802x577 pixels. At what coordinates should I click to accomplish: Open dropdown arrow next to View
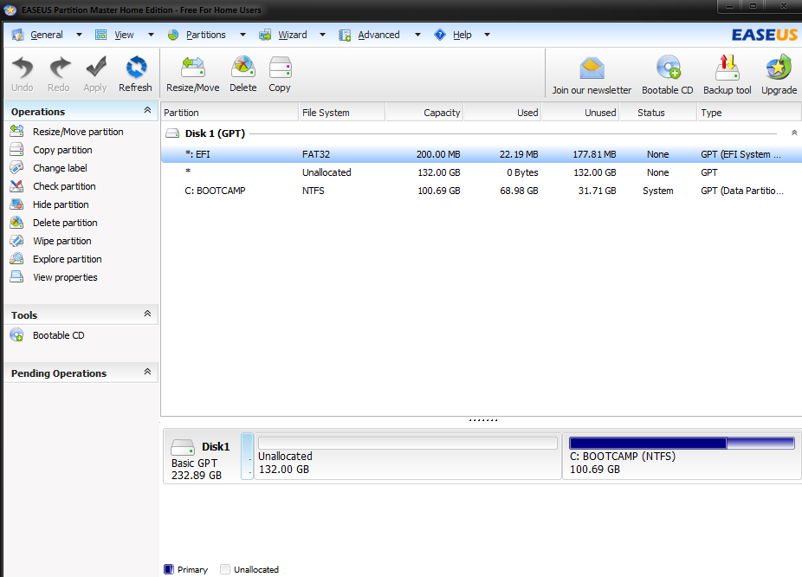tap(151, 35)
